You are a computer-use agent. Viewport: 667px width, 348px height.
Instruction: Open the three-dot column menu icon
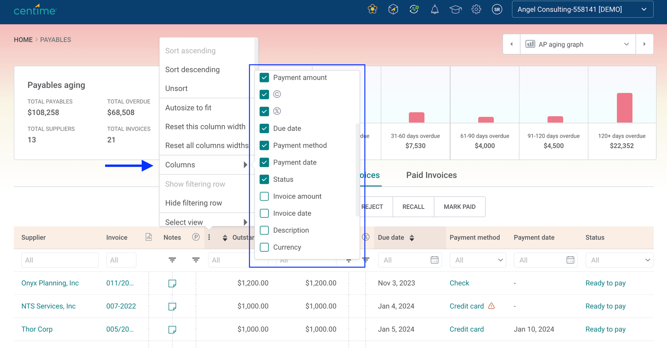209,237
